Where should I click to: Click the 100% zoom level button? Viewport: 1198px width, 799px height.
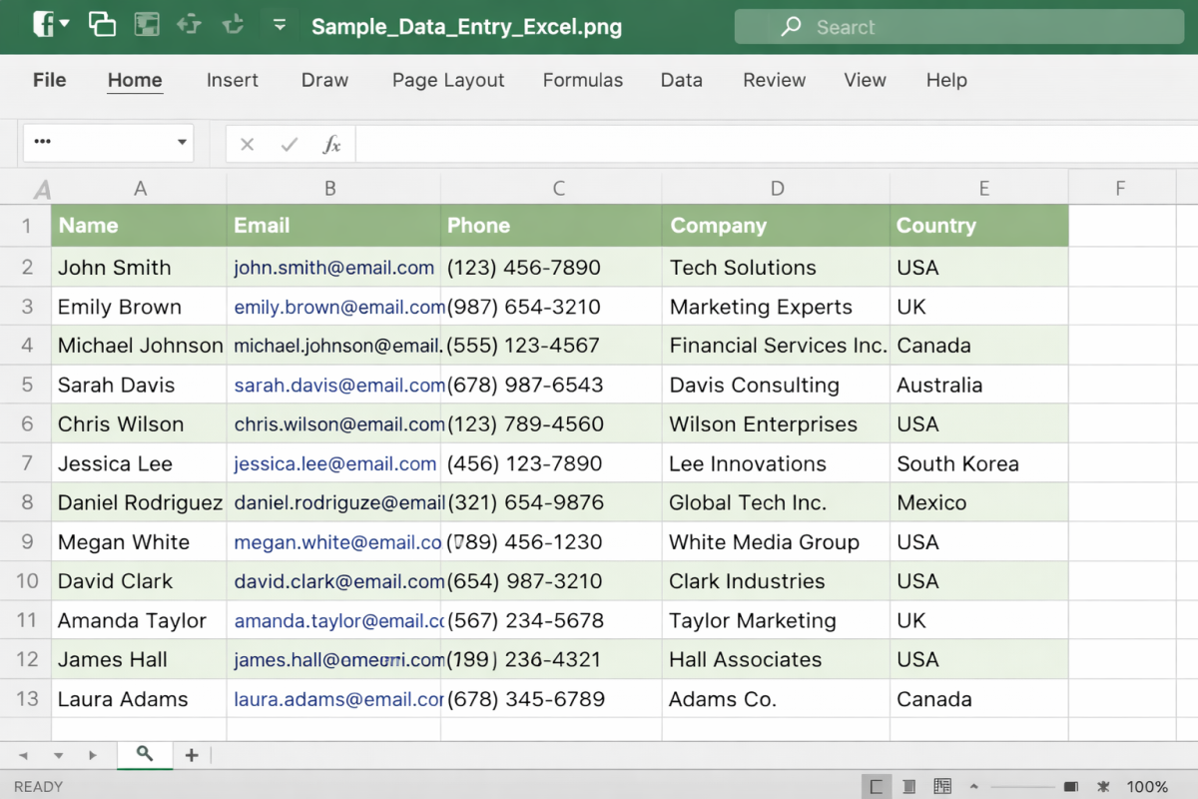[1147, 786]
